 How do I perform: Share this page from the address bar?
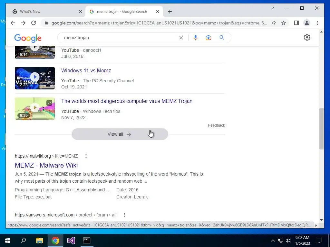tap(273, 23)
